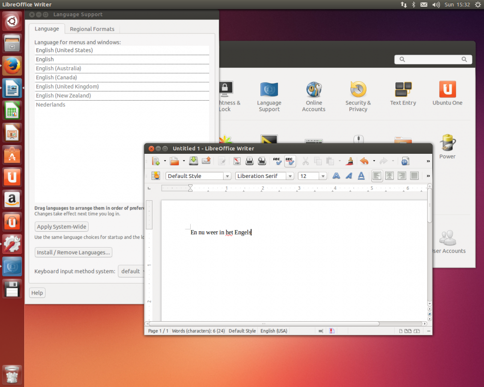Click Apply System-Wide button
The width and height of the screenshot is (484, 387).
[x=61, y=226]
